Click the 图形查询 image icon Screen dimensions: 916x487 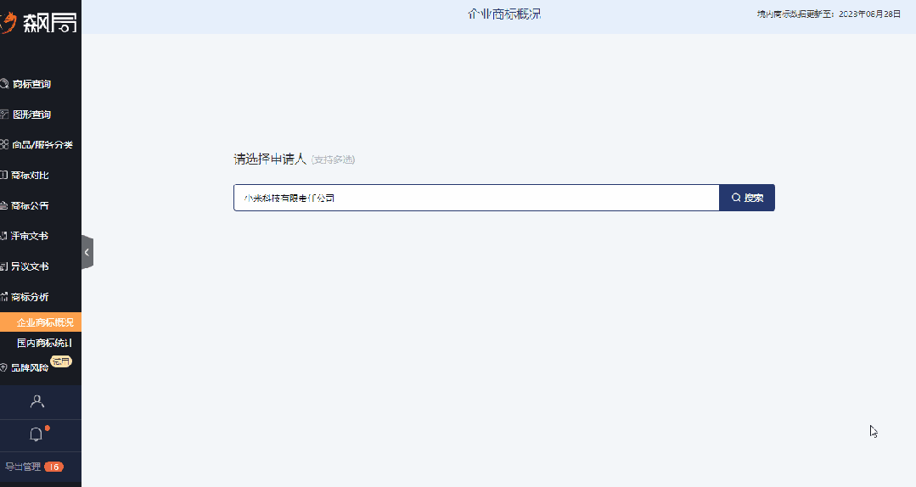coord(4,115)
